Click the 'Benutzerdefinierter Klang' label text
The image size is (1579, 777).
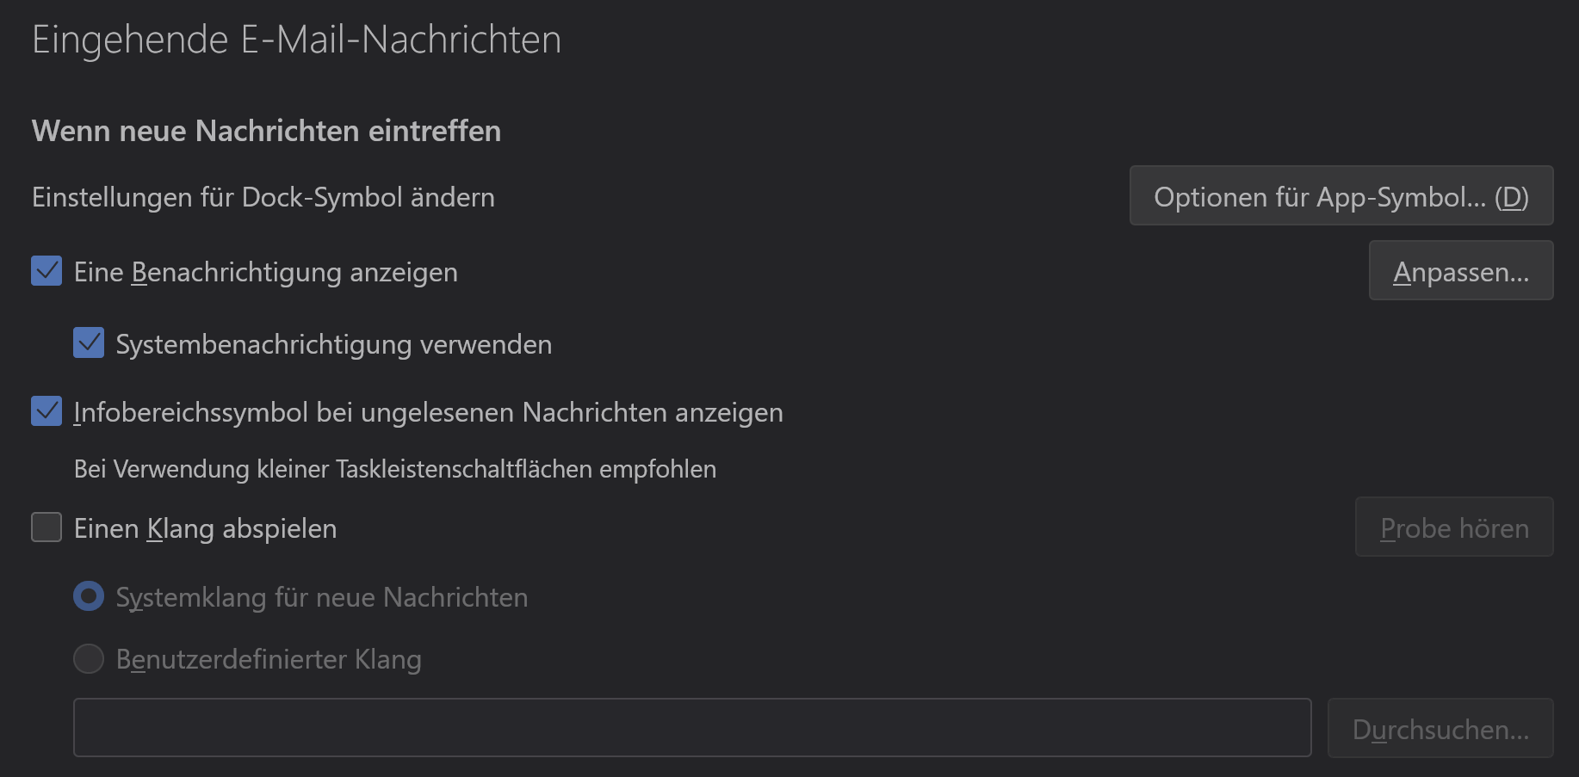(269, 659)
